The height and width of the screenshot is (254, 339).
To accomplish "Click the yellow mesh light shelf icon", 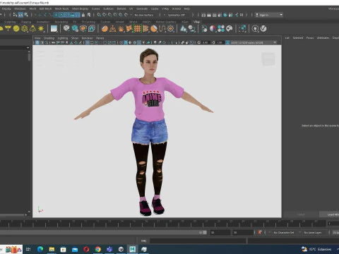I will 25,29.
